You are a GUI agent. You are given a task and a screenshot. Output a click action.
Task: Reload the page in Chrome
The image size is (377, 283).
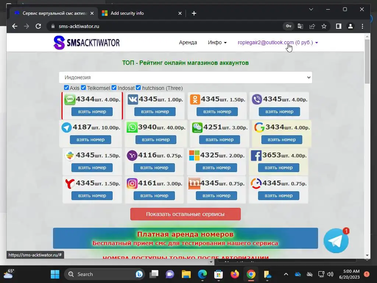pyautogui.click(x=38, y=26)
